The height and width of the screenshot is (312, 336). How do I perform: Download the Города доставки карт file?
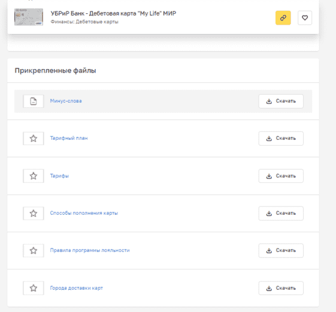pyautogui.click(x=281, y=288)
